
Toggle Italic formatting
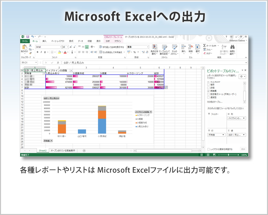tap(41, 52)
